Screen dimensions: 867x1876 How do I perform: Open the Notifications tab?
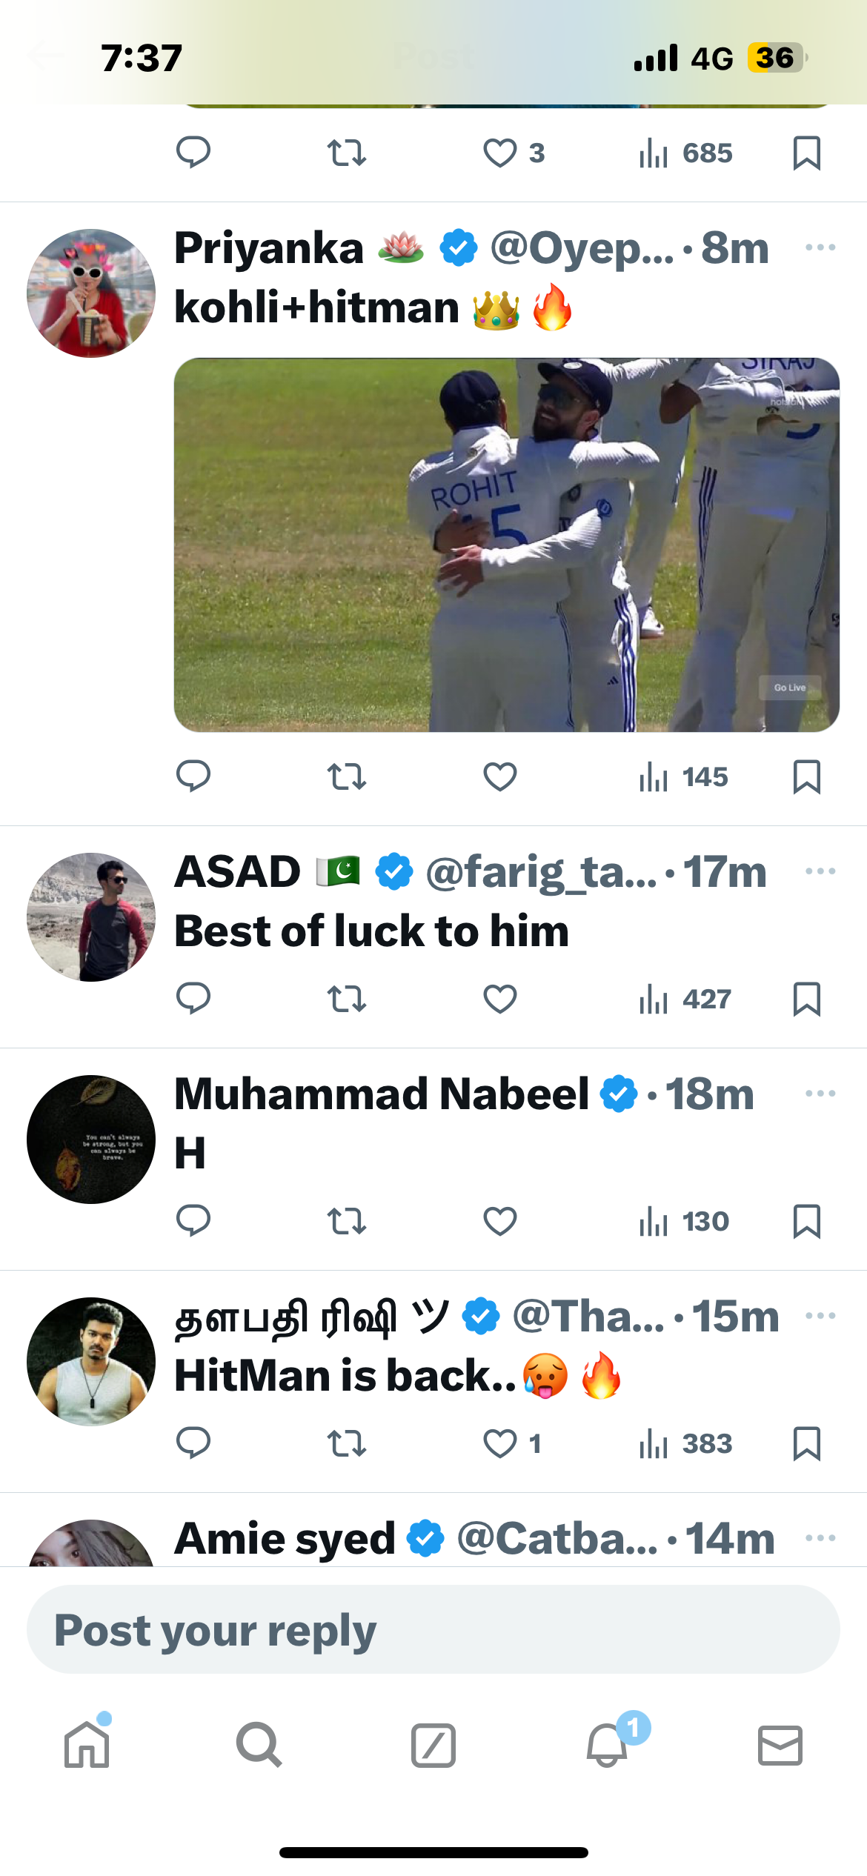608,1745
